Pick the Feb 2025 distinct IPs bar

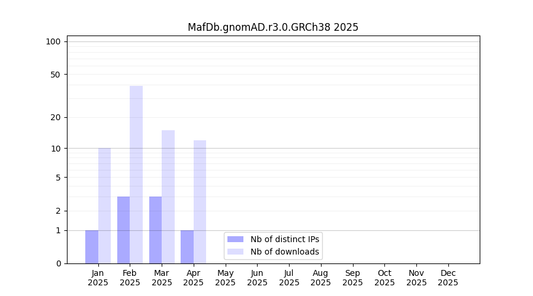(123, 230)
